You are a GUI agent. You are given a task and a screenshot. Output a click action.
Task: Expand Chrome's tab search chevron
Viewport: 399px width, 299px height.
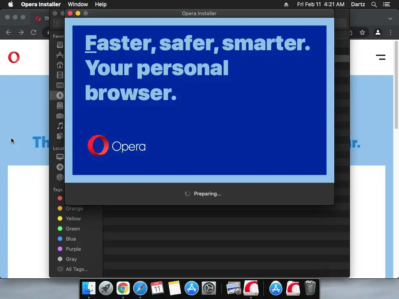(x=390, y=19)
